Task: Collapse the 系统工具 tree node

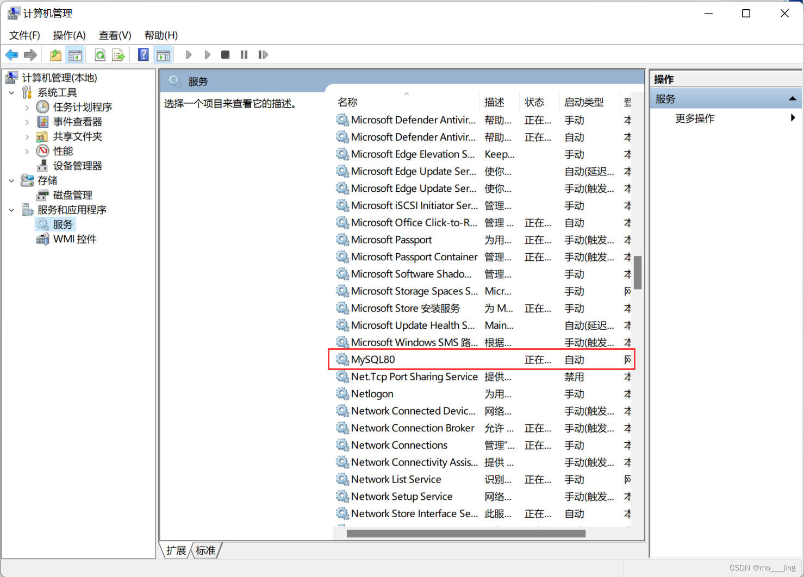Action: [11, 93]
